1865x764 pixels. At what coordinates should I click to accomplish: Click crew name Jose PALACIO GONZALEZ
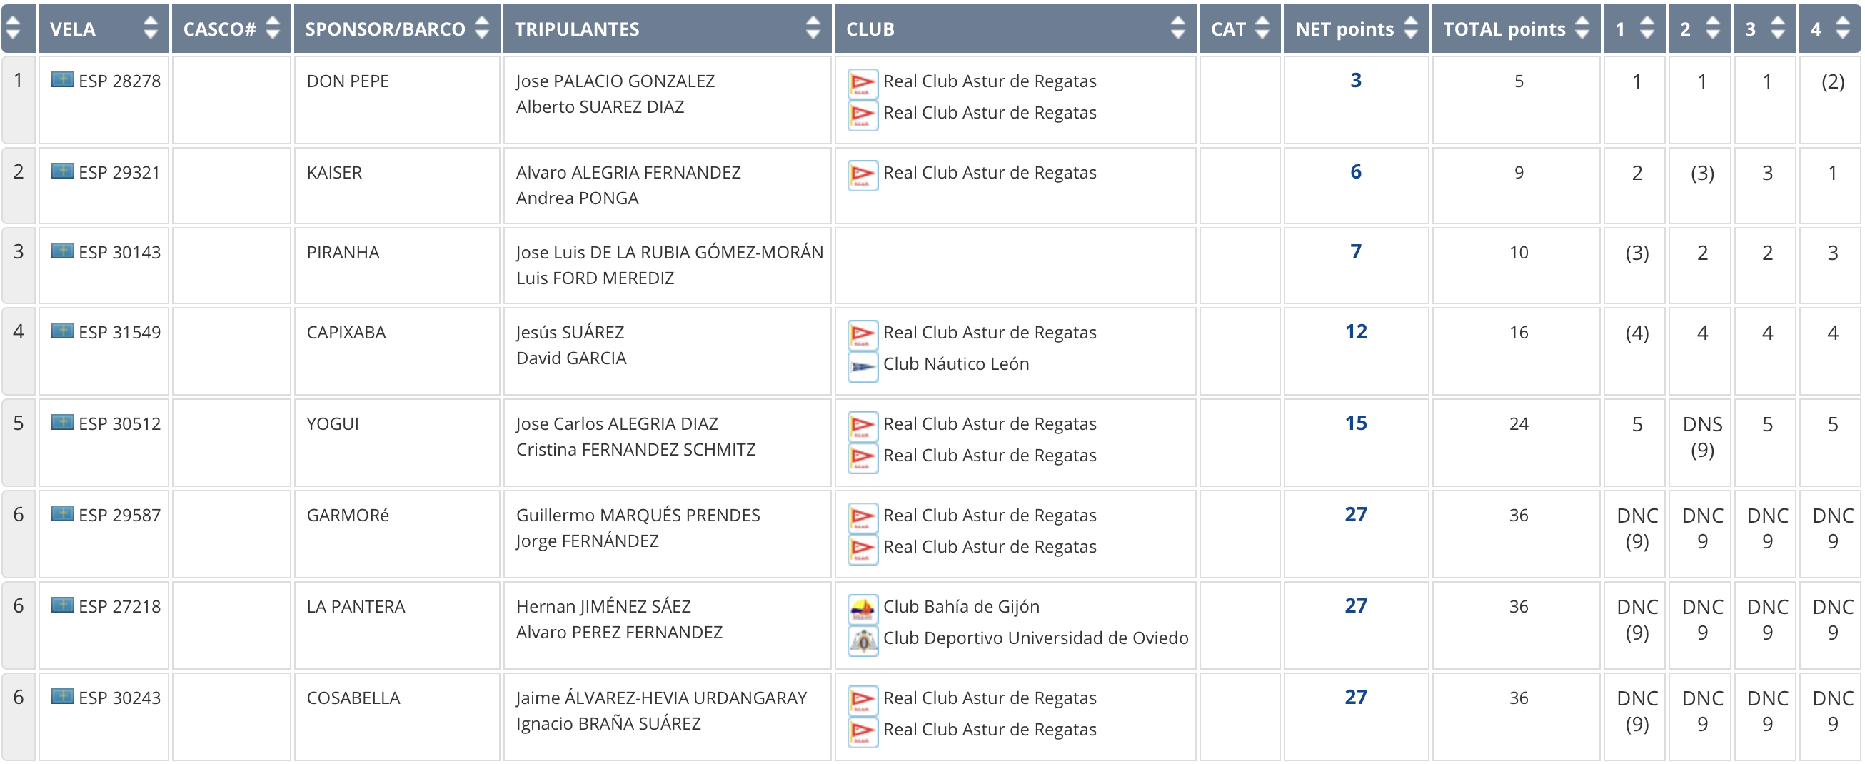pyautogui.click(x=615, y=81)
